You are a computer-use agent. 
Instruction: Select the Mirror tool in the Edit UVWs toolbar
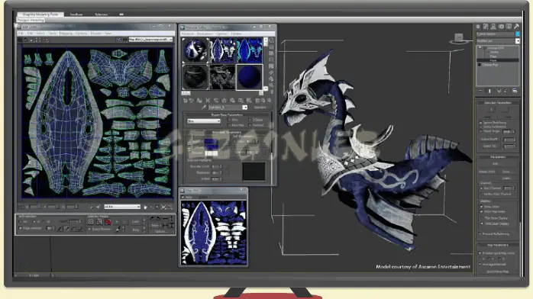(x=47, y=40)
